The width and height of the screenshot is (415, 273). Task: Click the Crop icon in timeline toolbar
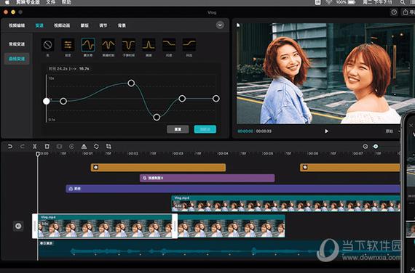pos(108,146)
